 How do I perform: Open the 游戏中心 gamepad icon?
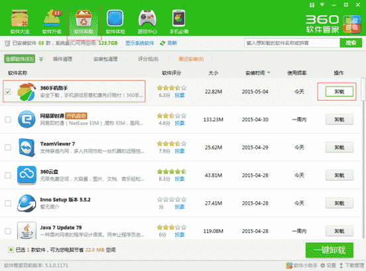click(x=147, y=19)
